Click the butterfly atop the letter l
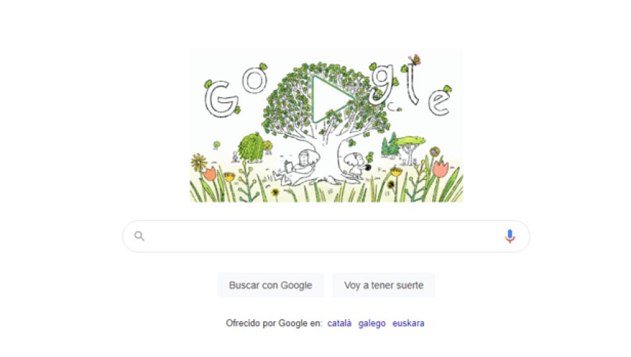 pos(415,60)
